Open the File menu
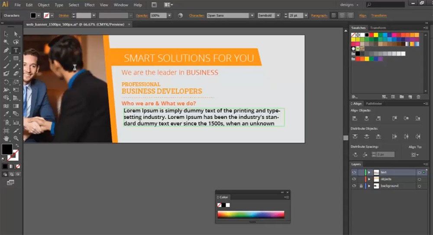Image resolution: width=433 pixels, height=235 pixels. pos(17,5)
